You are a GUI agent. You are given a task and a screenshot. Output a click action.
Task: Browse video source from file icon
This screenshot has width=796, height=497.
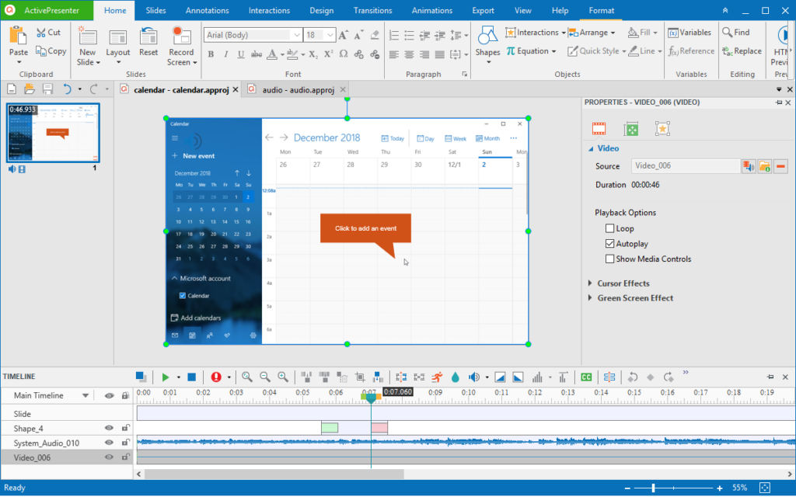coord(765,166)
